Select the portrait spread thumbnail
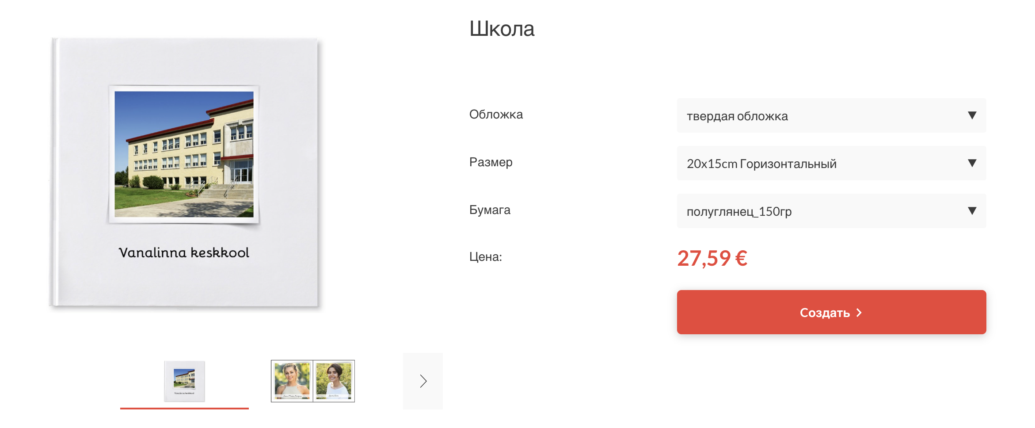The image size is (1035, 428). tap(312, 381)
